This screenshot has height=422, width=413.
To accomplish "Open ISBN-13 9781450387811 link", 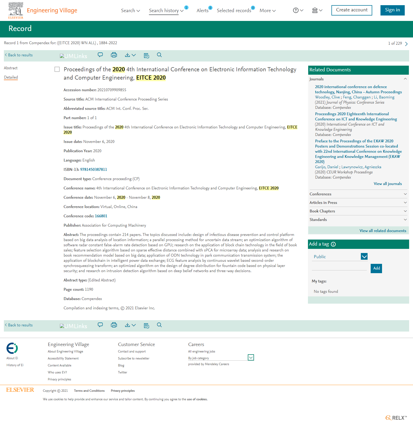I will click(x=93, y=170).
